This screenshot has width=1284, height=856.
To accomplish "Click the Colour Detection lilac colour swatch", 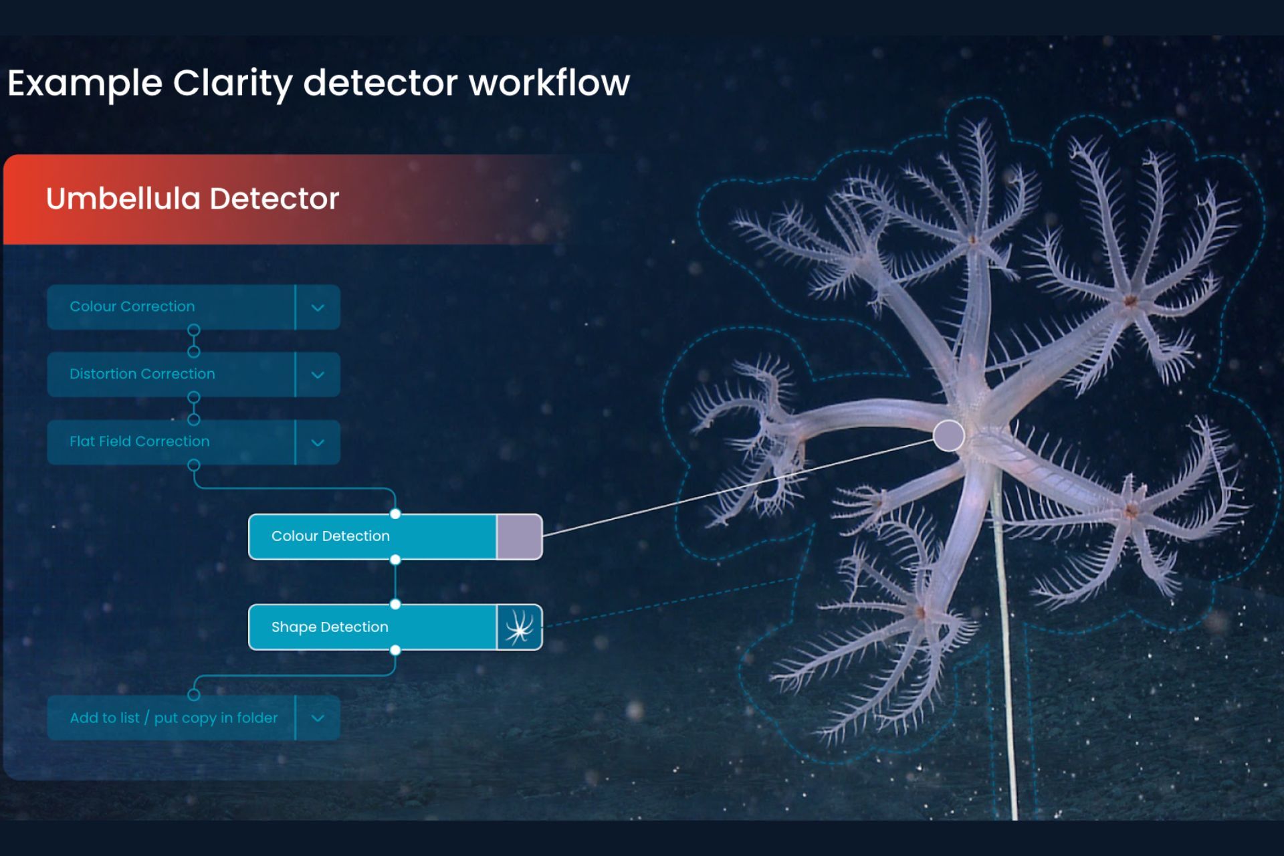I will [x=519, y=536].
